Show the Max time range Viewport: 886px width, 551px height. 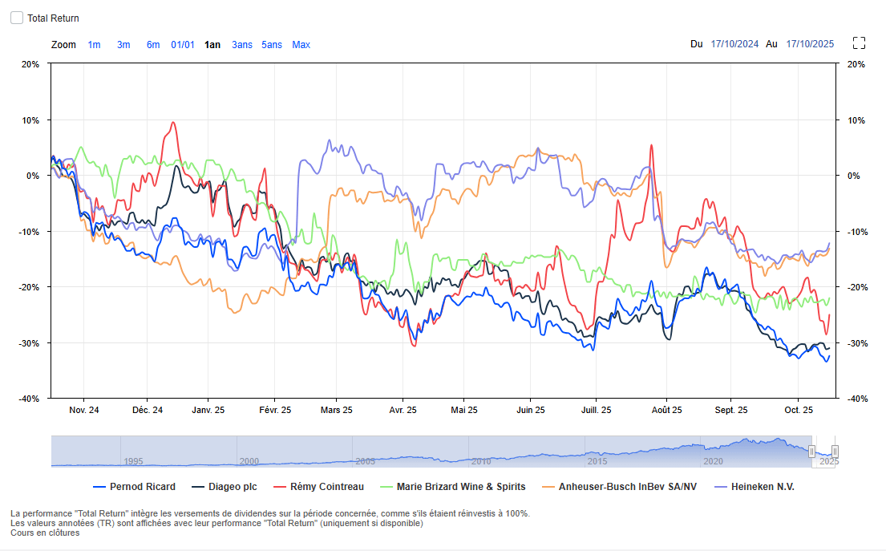tap(301, 45)
